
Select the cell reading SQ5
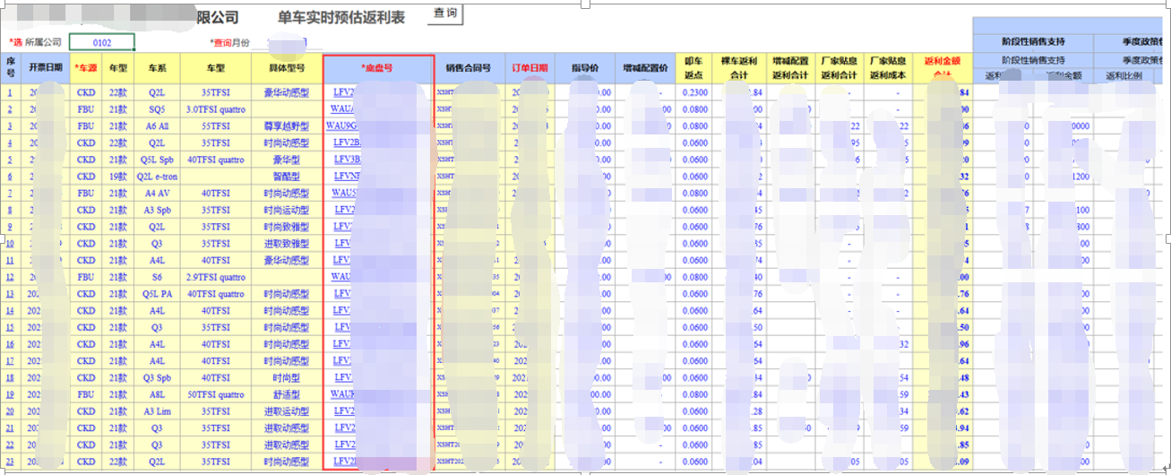point(157,109)
